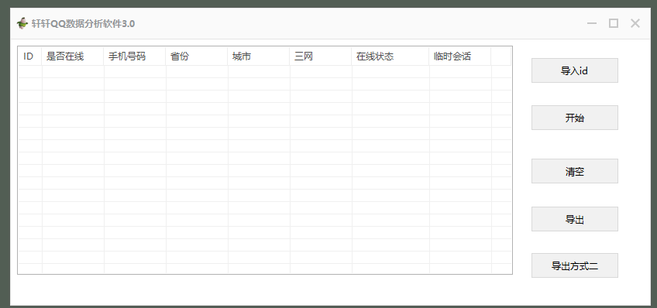
Task: Select the 在线状态 column header
Action: pos(390,56)
